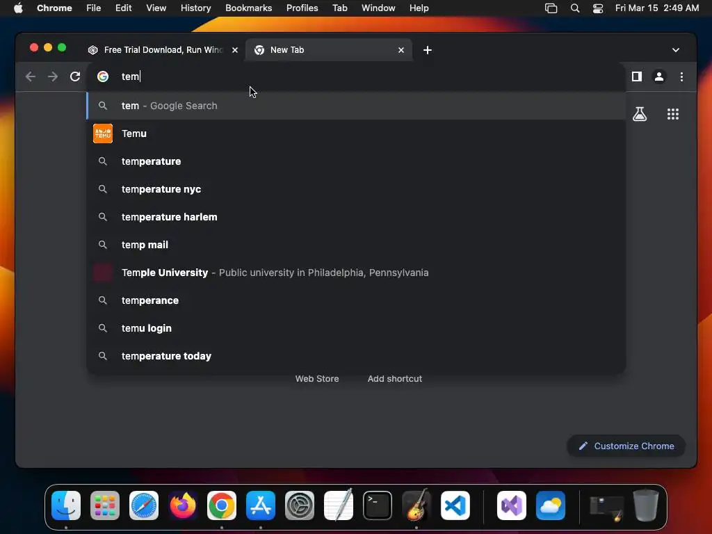
Task: Open the Window menu
Action: 378,8
